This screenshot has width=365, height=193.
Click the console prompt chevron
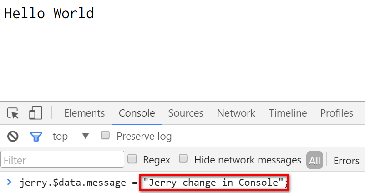pyautogui.click(x=9, y=182)
